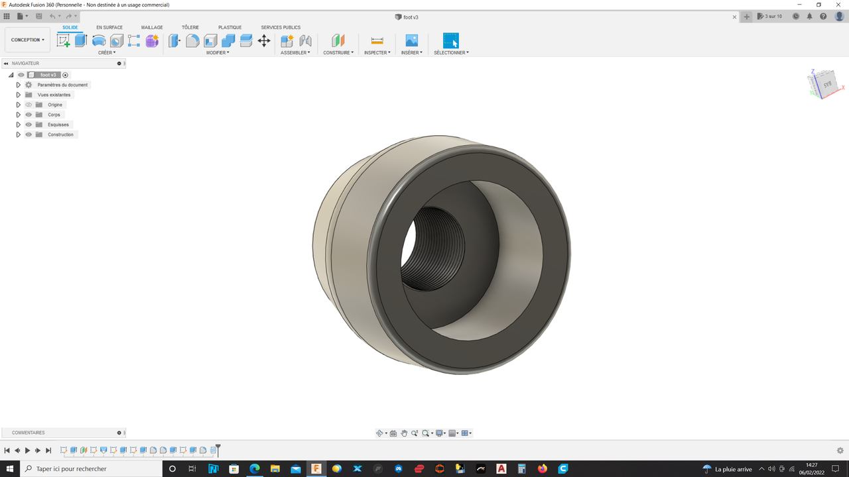Expand the Corps folder

19,115
